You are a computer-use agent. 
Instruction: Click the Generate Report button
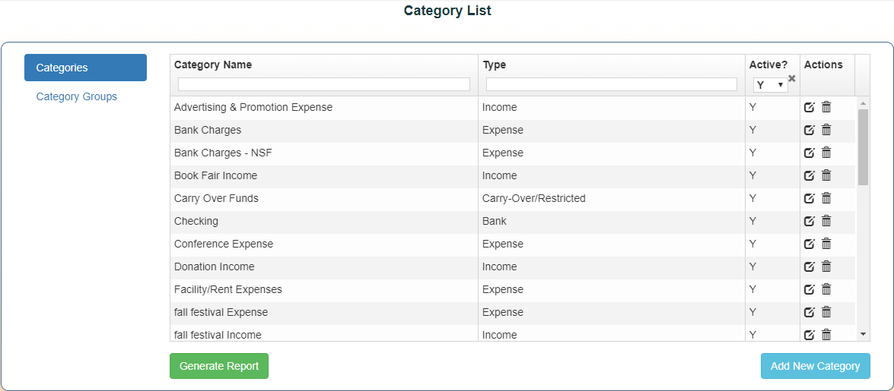click(219, 366)
